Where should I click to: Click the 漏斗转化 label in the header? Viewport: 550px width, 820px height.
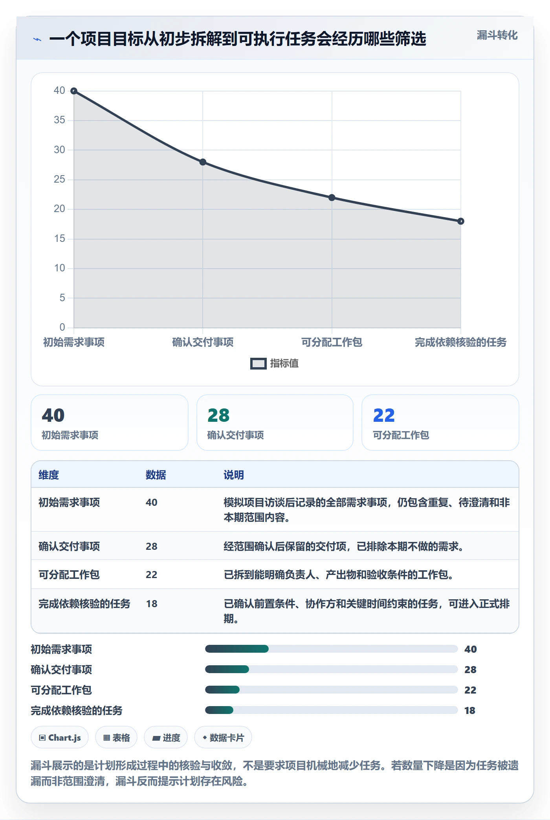[x=497, y=35]
